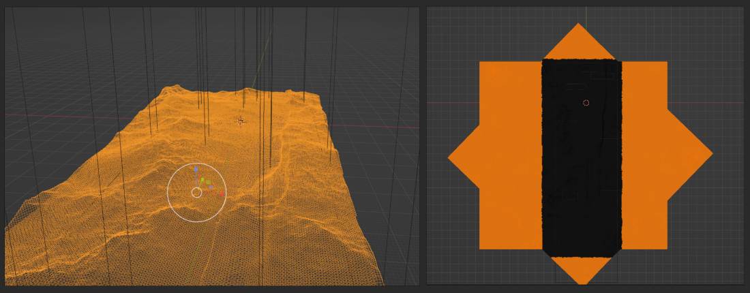Click the orange bottom triangle in right viewport
750x293 pixels.
click(582, 270)
